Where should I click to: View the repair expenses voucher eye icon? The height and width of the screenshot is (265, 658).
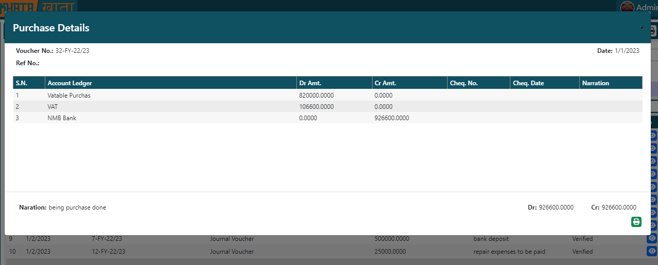(652, 252)
